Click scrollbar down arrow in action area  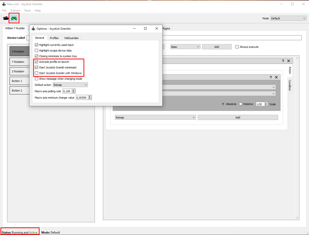pyautogui.click(x=297, y=218)
